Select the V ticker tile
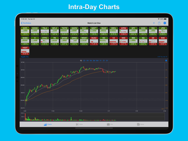This screenshot has height=141, width=188. point(35,41)
